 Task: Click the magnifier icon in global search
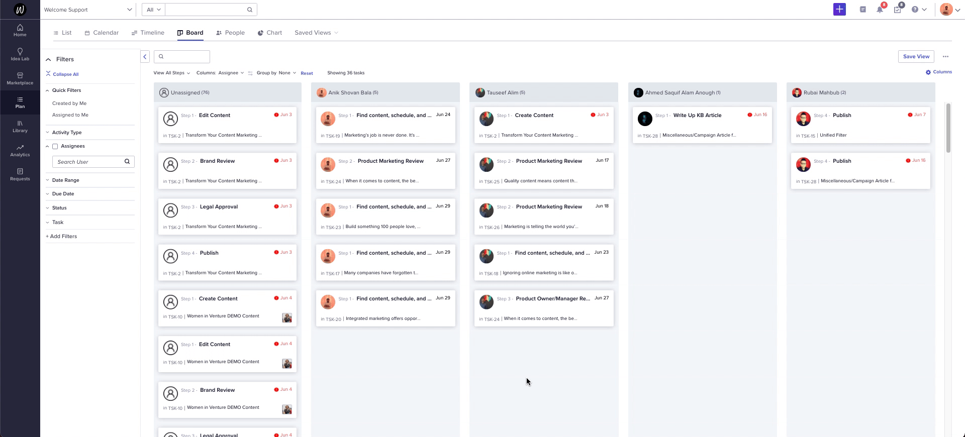pyautogui.click(x=250, y=10)
